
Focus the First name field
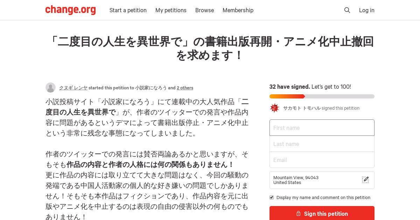pyautogui.click(x=322, y=128)
